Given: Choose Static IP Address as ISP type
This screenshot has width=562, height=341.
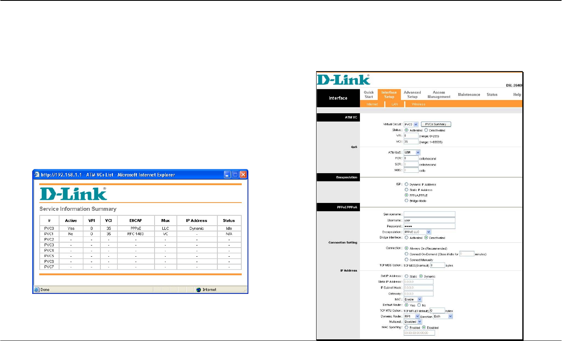Looking at the screenshot, I should pyautogui.click(x=407, y=190).
